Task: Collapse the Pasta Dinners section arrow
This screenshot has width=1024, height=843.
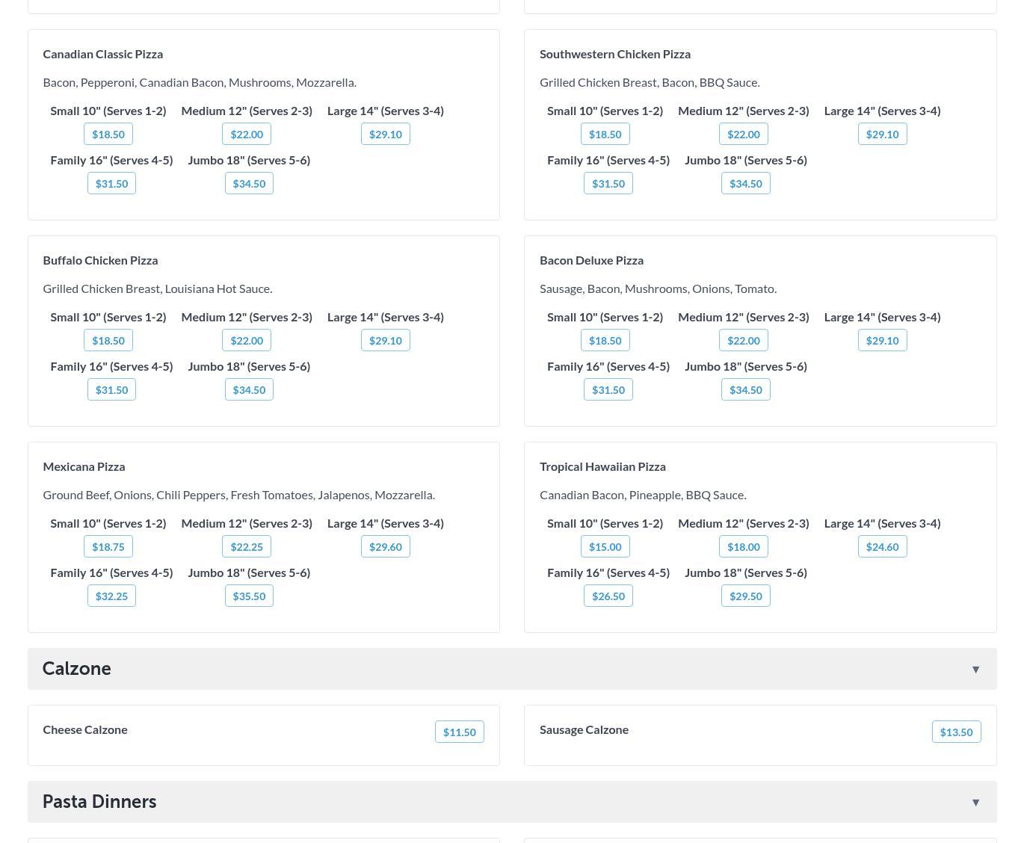Action: tap(975, 802)
